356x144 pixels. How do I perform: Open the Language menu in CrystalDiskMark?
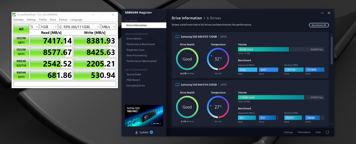pos(76,20)
